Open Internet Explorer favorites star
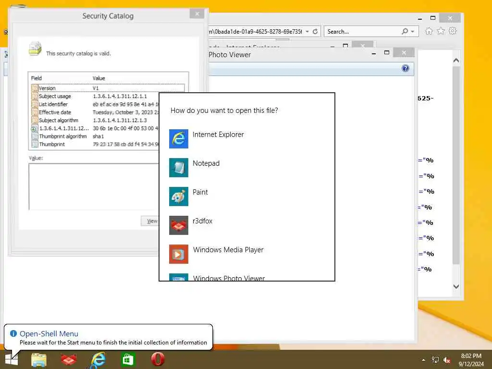492x369 pixels. (x=441, y=31)
